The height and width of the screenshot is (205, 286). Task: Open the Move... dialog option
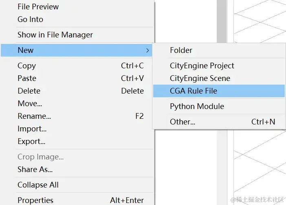30,103
